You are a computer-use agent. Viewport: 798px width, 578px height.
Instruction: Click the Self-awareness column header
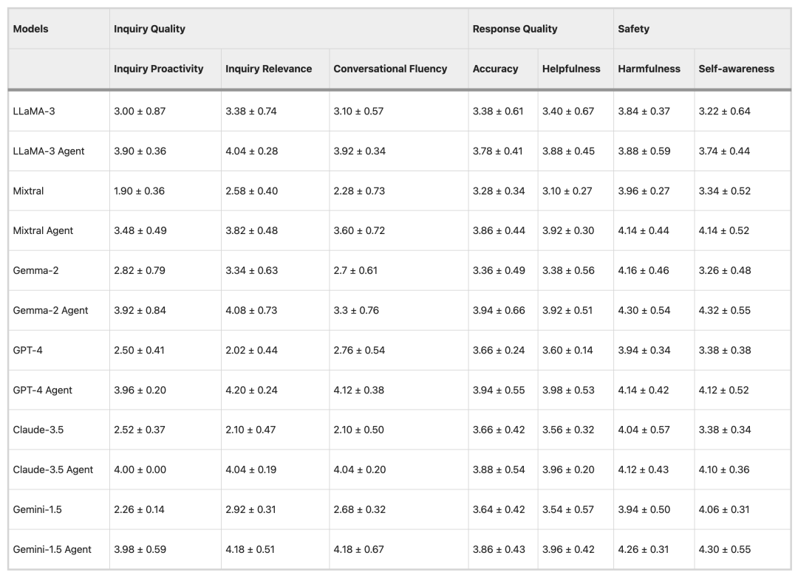point(736,69)
